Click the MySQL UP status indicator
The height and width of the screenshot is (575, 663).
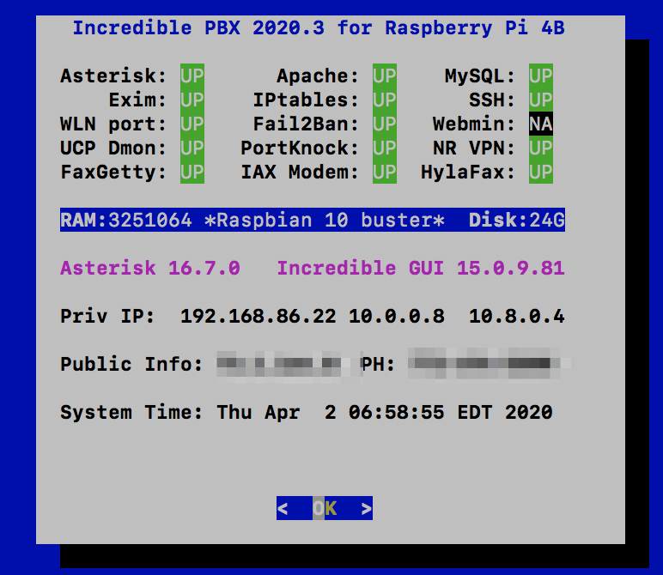pyautogui.click(x=541, y=76)
